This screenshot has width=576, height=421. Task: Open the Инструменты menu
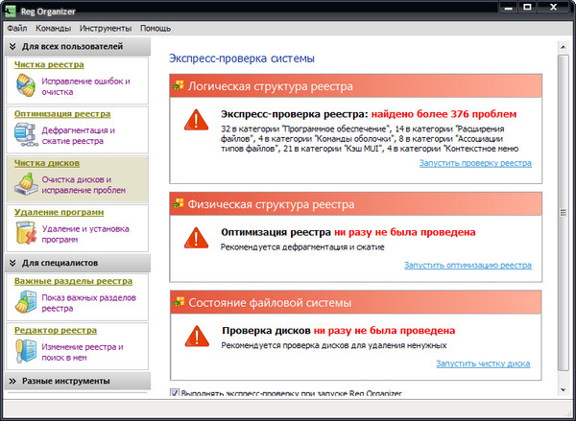point(107,29)
